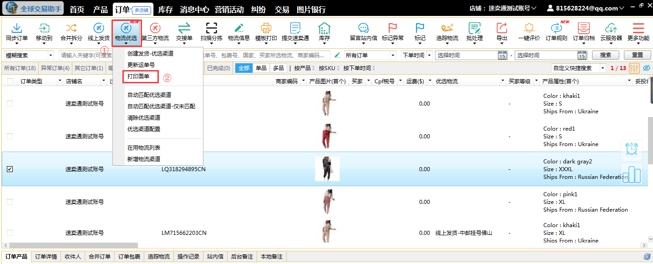Open the 库存 warehouse toolbar icon
The width and height of the screenshot is (653, 264).
coord(324,28)
